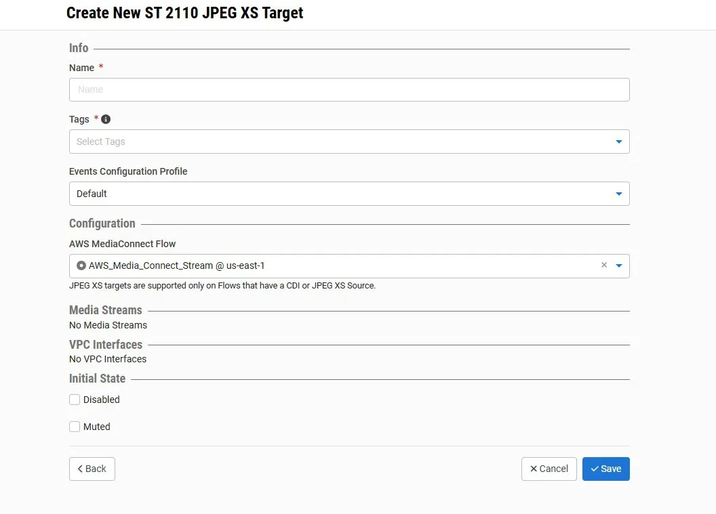The image size is (716, 514).
Task: Click the 'VPC Interfaces' section heading
Action: (106, 344)
